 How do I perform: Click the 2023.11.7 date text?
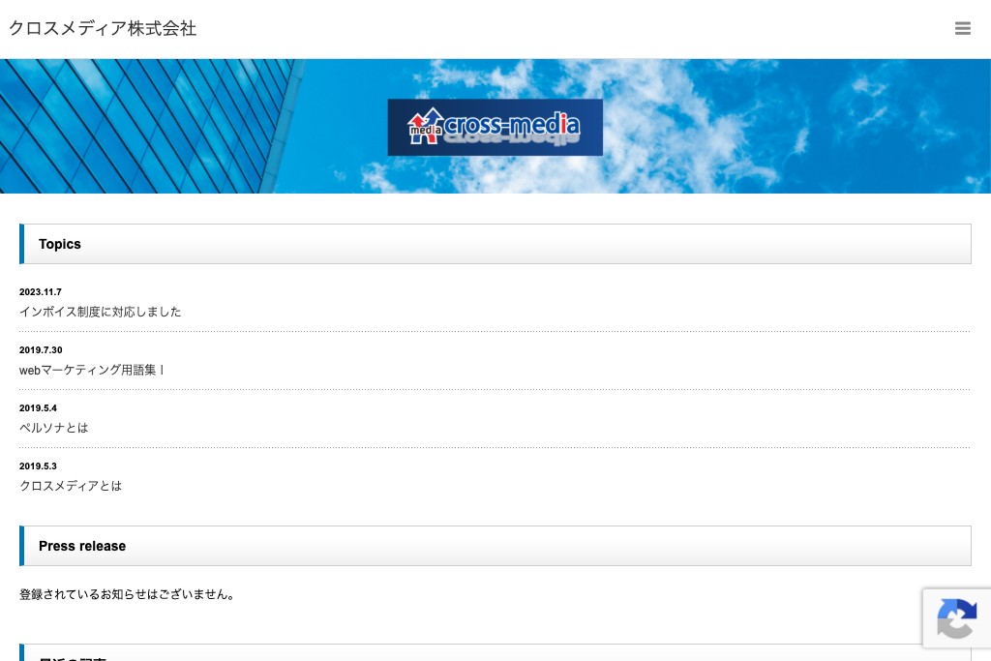click(x=41, y=292)
